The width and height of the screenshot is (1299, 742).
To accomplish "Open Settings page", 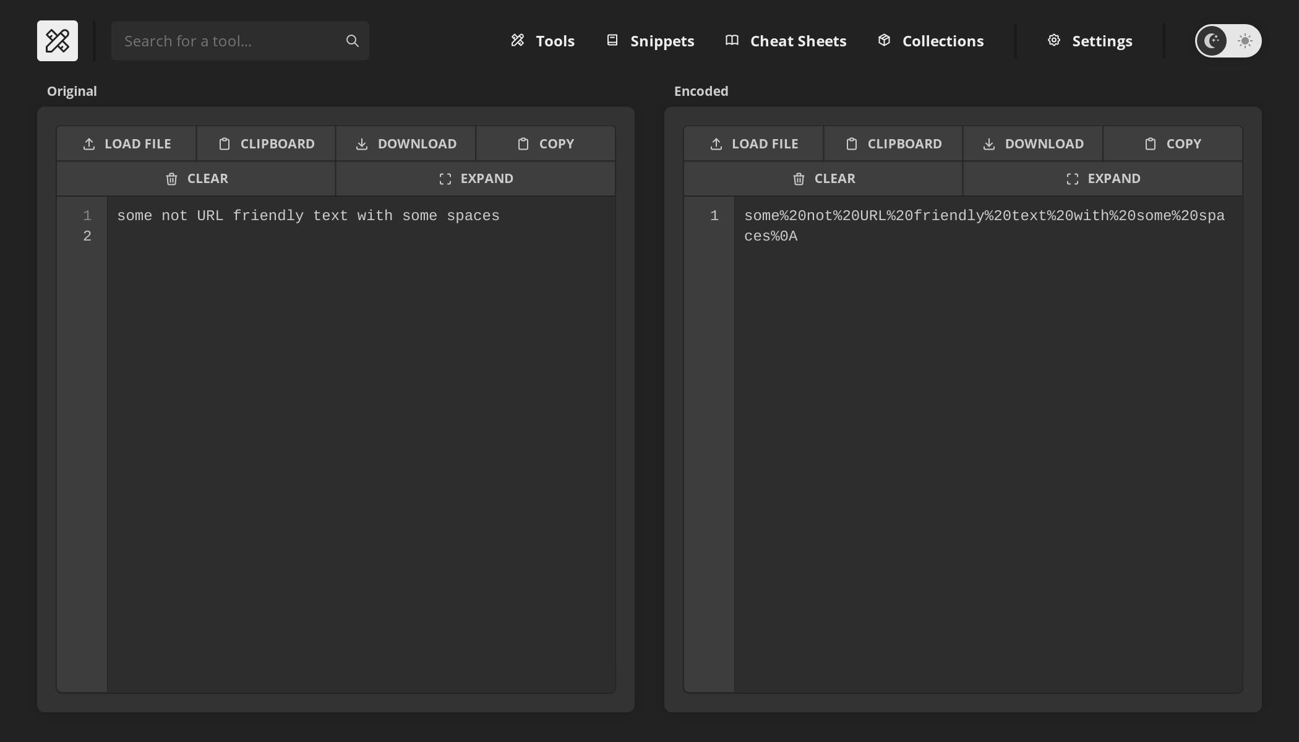I will 1090,41.
